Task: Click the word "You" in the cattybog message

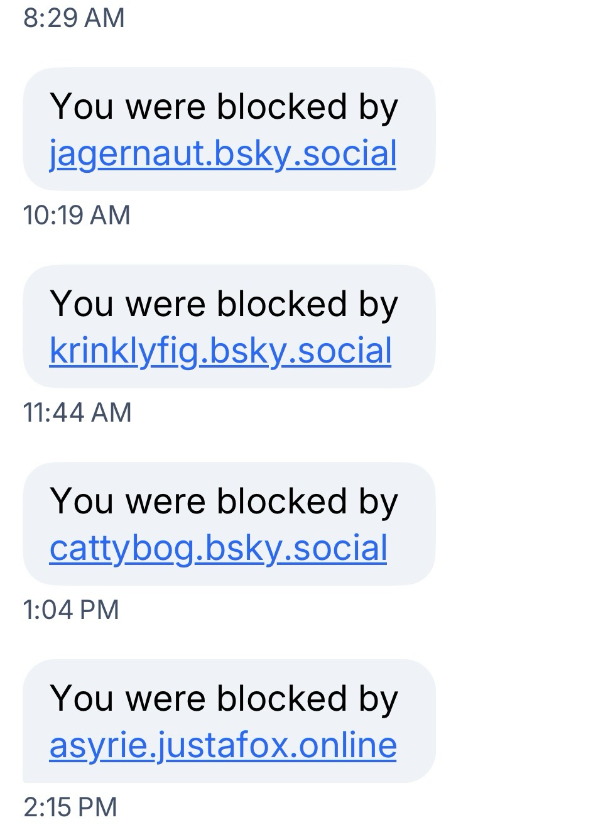Action: [82, 501]
